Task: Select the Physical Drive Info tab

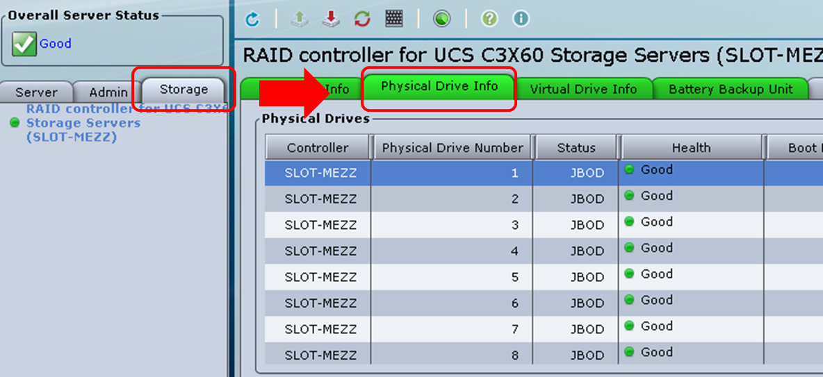Action: pos(439,86)
